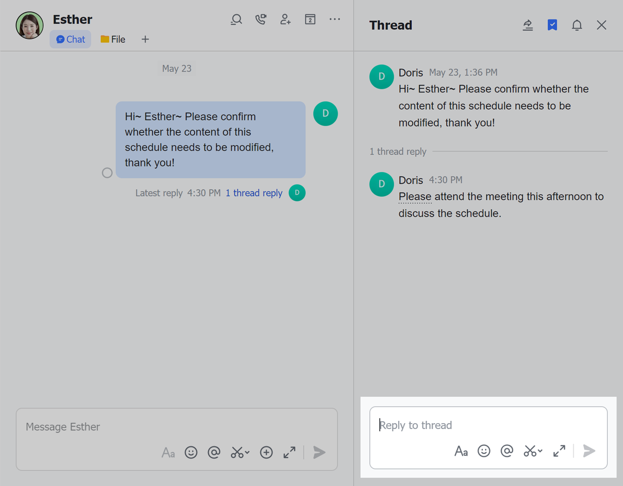
Task: Click Esther's profile avatar
Action: [x=30, y=25]
